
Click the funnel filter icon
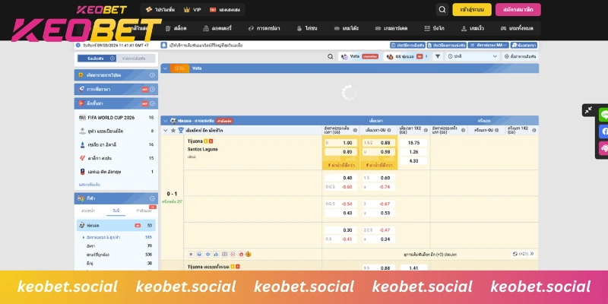(438, 56)
